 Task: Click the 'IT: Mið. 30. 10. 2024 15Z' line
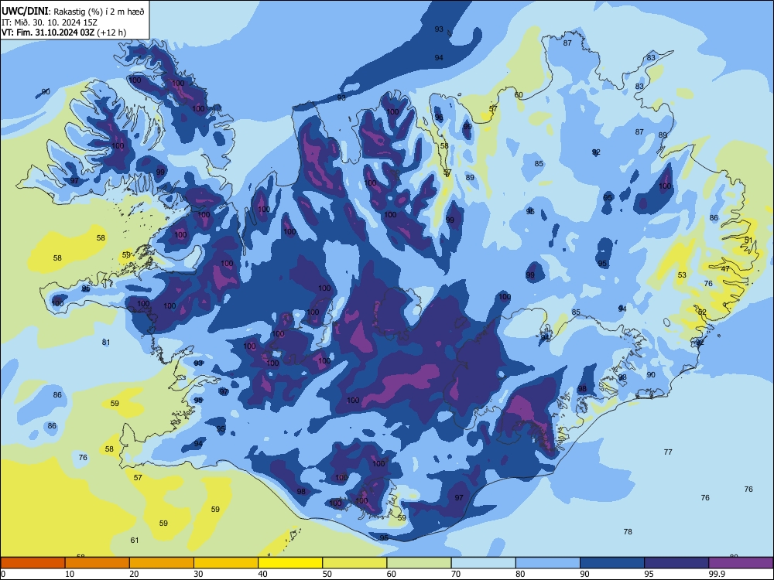[x=50, y=22]
